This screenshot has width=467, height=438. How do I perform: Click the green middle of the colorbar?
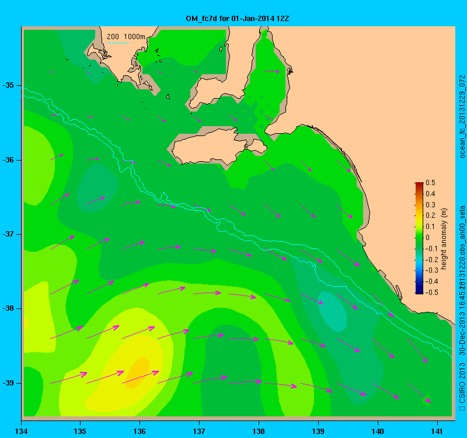[419, 238]
